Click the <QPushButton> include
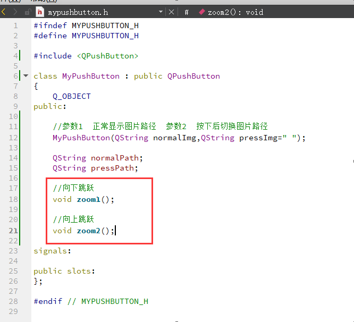 107,56
